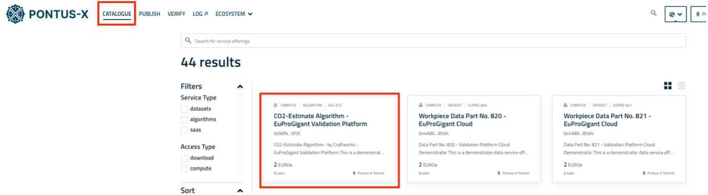Screen dimensions: 708x195
Task: Click compute icon on Workpiece Part 820 card
Action: [x=421, y=105]
